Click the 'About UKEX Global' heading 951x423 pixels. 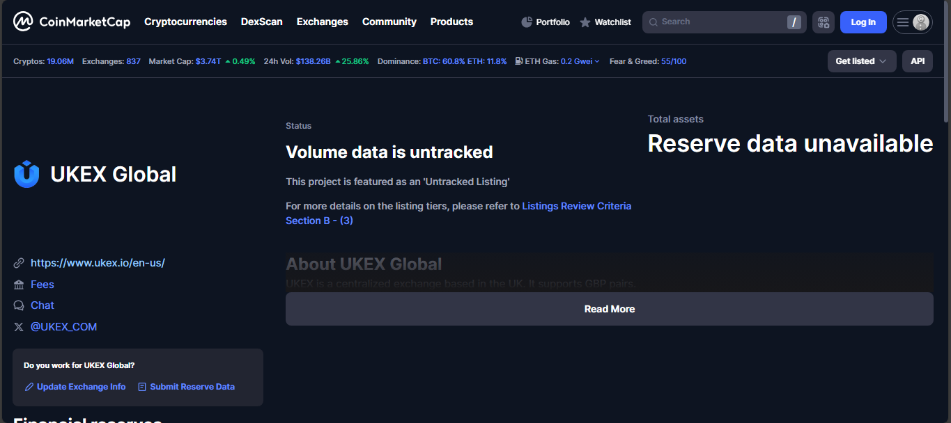pos(364,264)
